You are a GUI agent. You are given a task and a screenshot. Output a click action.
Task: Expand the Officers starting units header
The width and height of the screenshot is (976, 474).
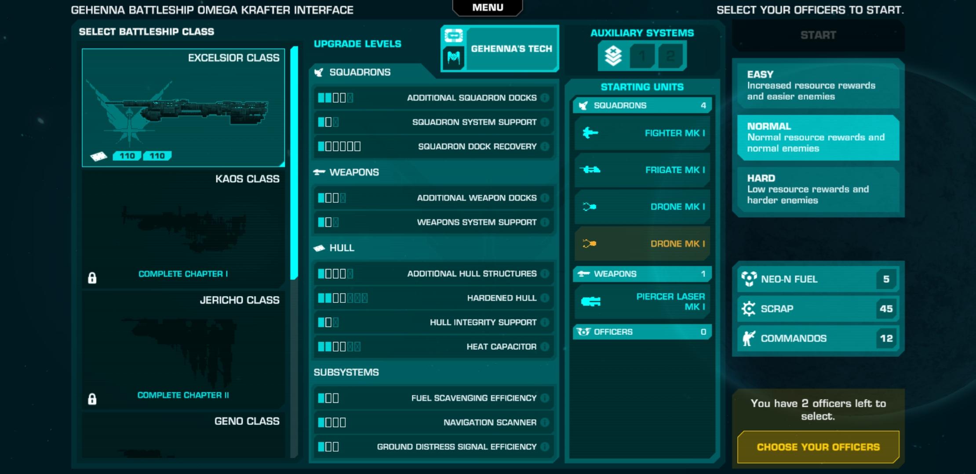coord(642,332)
